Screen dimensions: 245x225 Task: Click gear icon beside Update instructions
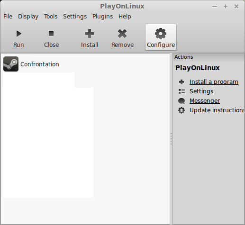(x=181, y=110)
